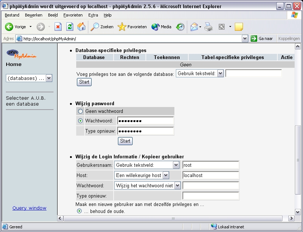Click the Windows flag logo
303x232 pixels.
pos(294,15)
